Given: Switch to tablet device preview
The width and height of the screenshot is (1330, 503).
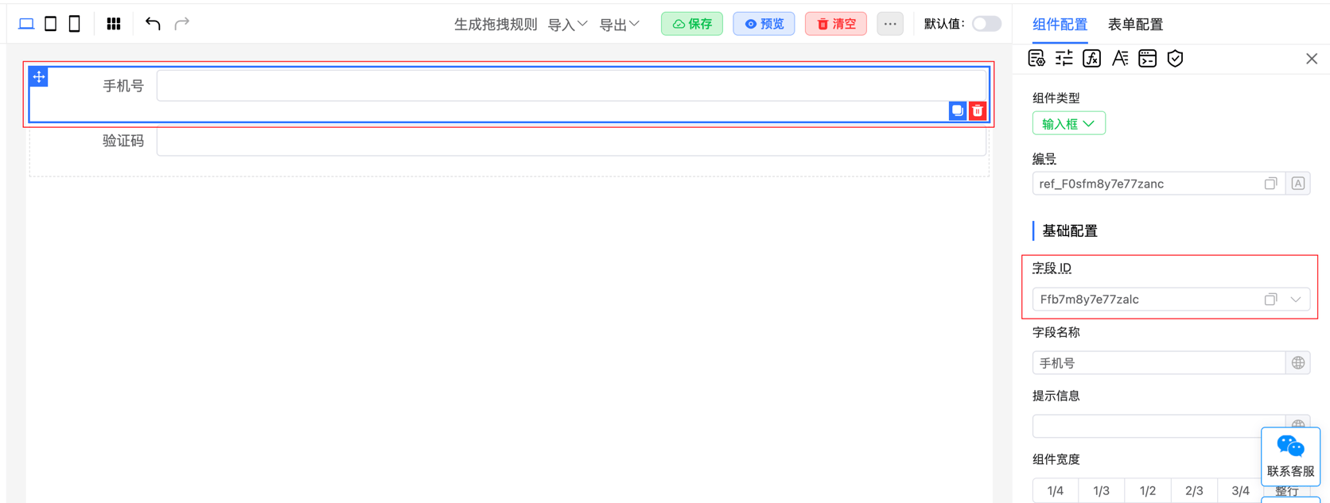Looking at the screenshot, I should point(50,24).
